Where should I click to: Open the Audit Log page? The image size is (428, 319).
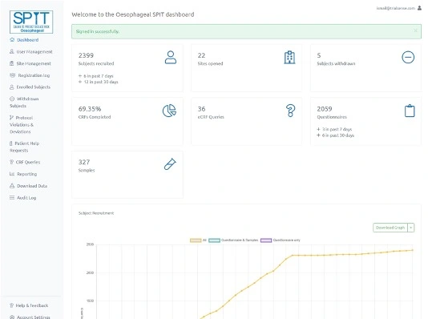coord(23,197)
